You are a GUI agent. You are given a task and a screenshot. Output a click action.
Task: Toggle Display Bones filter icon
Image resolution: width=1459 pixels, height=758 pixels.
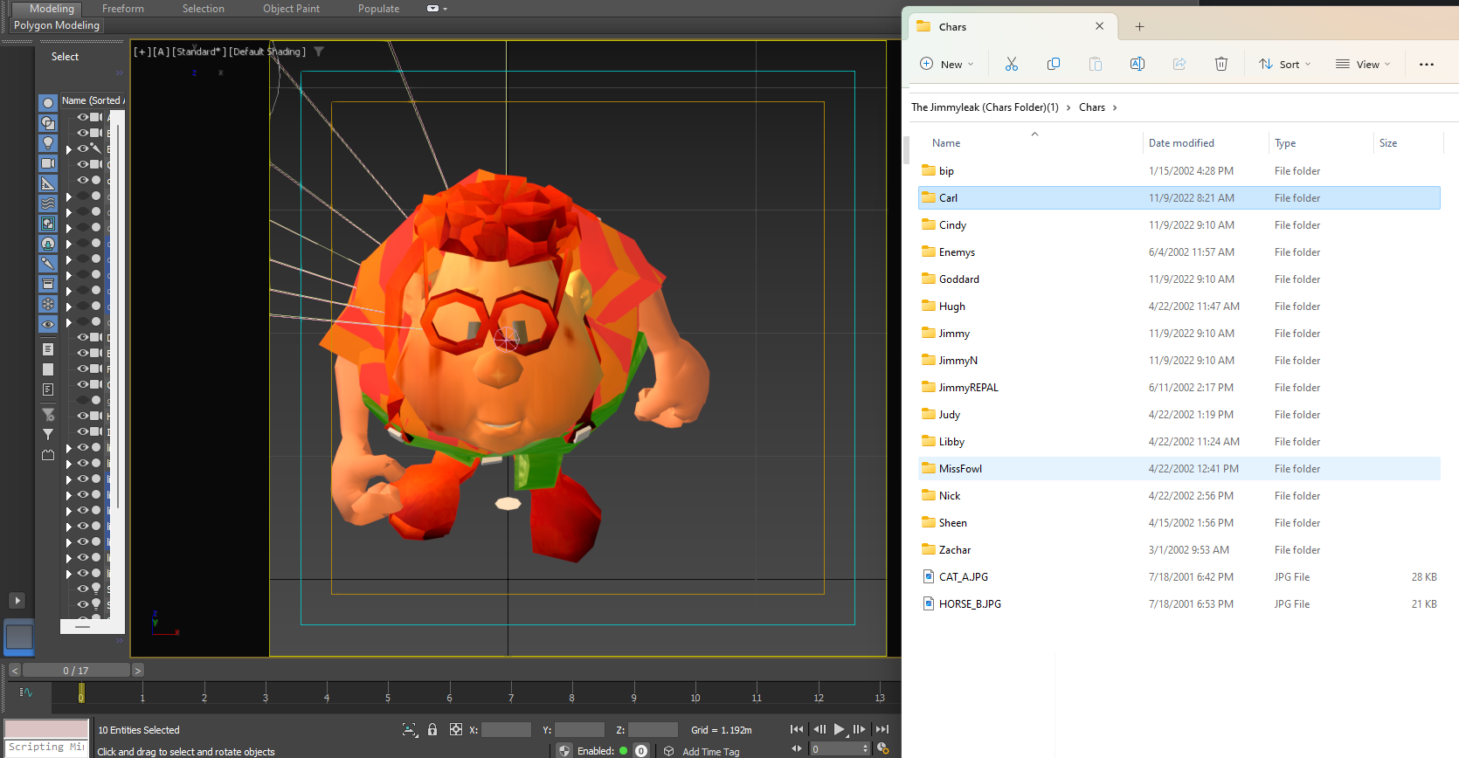coord(48,264)
